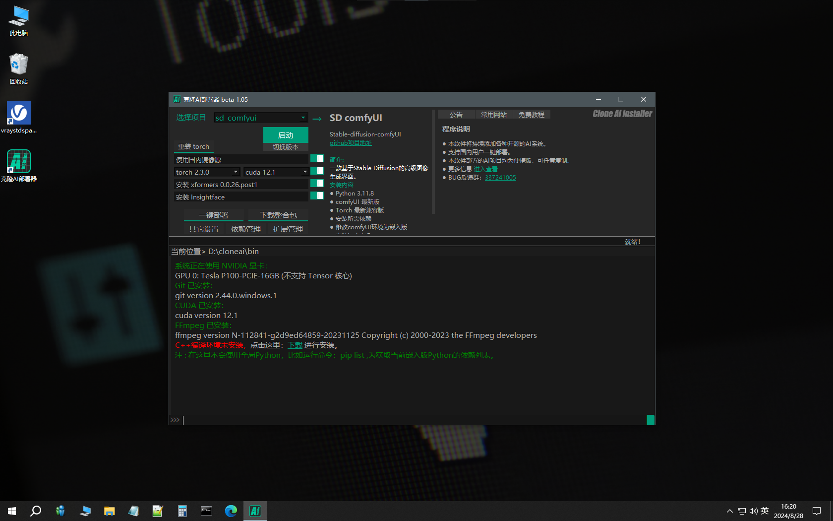
Task: Click the AI logo in window title bar
Action: [177, 99]
